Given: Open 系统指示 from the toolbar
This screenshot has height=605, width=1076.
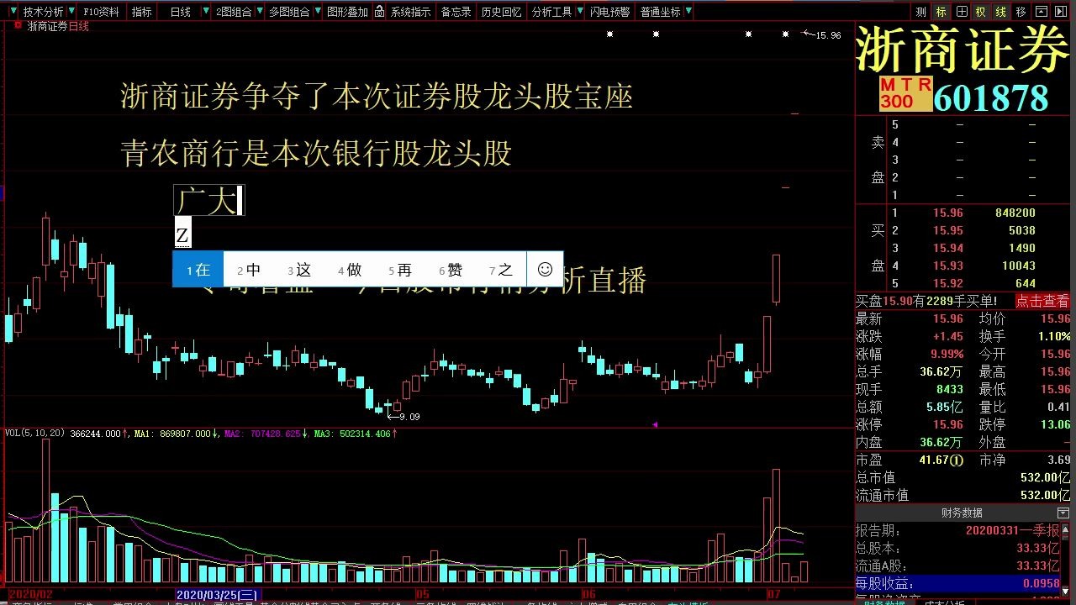Looking at the screenshot, I should click(x=410, y=12).
